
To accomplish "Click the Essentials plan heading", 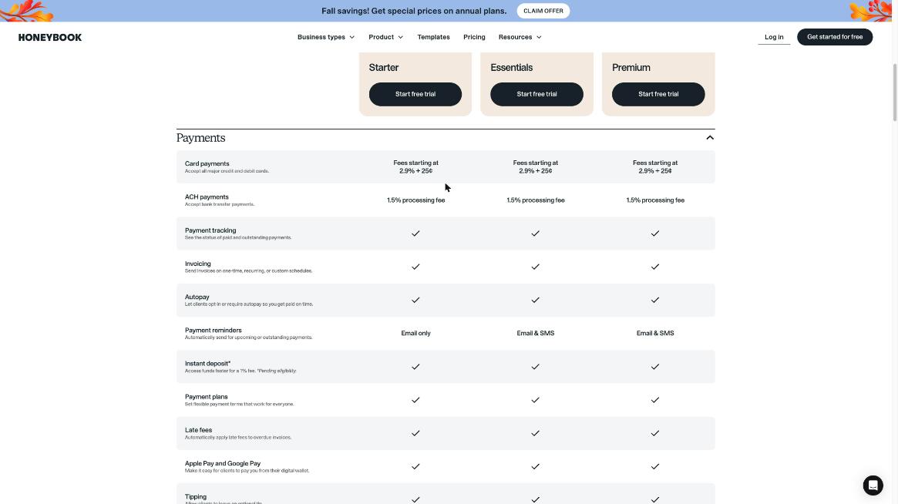I will (511, 68).
